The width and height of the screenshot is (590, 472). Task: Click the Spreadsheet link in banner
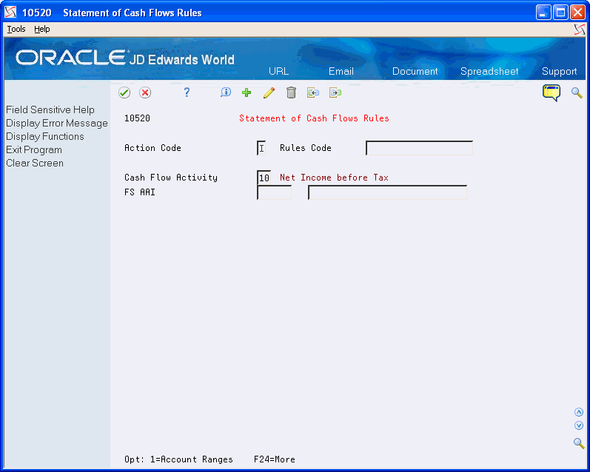coord(489,72)
